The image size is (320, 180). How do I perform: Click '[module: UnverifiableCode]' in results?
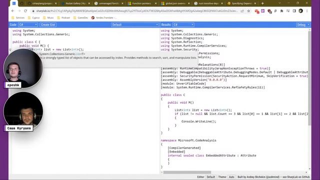click(183, 83)
